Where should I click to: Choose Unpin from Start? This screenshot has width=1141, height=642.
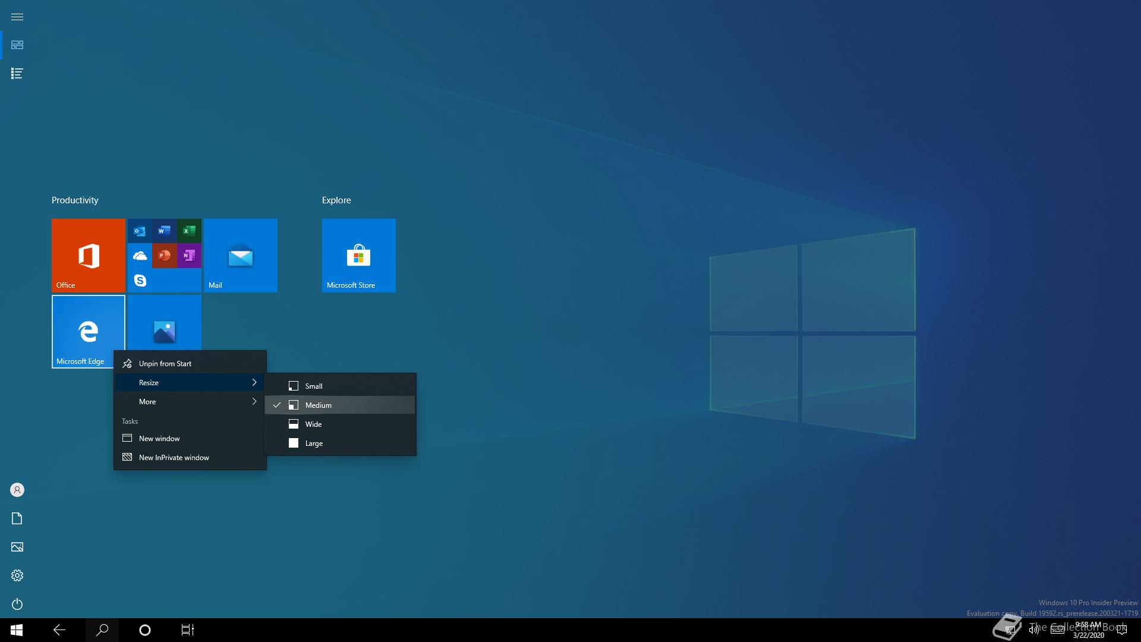[x=190, y=363]
